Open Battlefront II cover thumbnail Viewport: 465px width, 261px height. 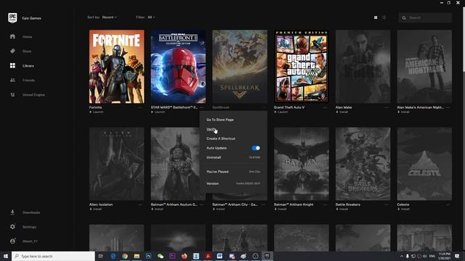tap(178, 66)
